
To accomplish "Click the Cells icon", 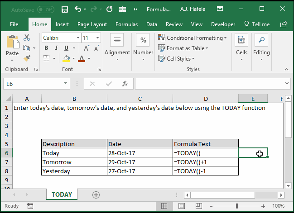I will (241, 40).
